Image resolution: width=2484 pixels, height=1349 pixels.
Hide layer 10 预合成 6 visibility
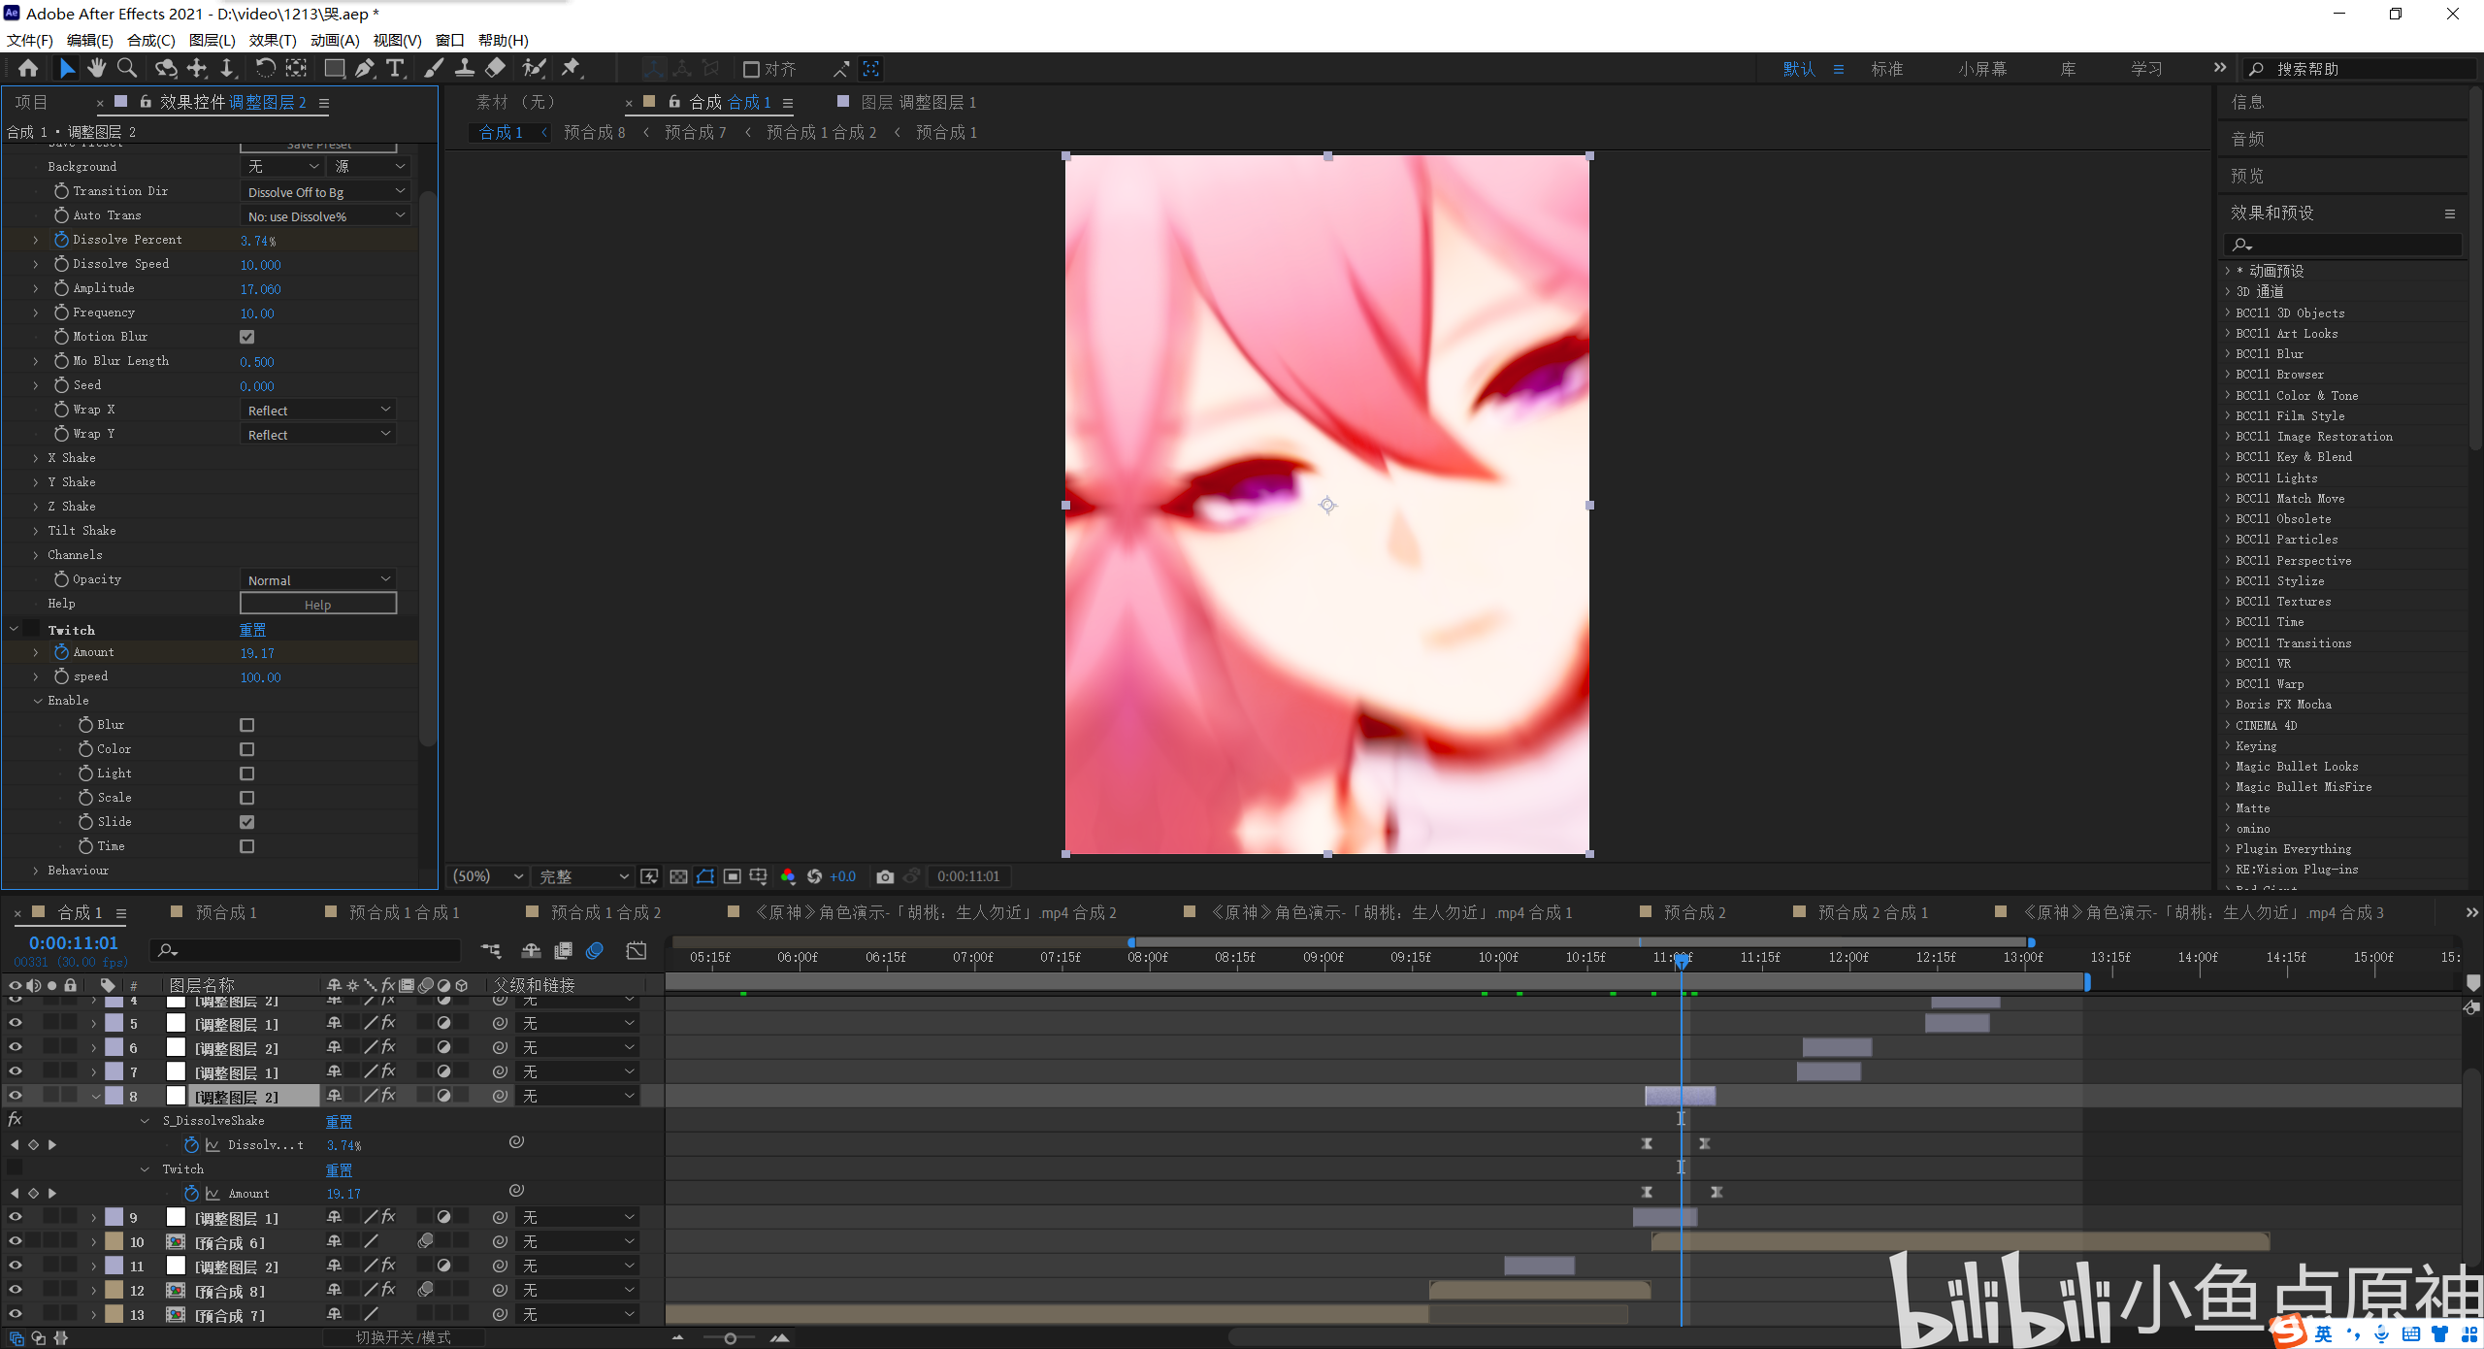click(15, 1241)
